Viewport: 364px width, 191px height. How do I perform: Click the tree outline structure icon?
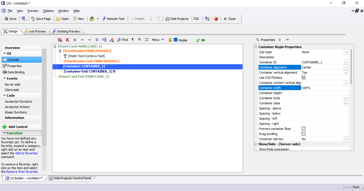coord(104,40)
